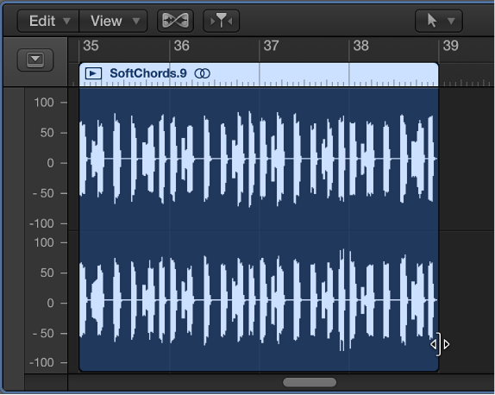This screenshot has height=395, width=495.
Task: Click bar 38 in the ruler
Action: tap(360, 46)
